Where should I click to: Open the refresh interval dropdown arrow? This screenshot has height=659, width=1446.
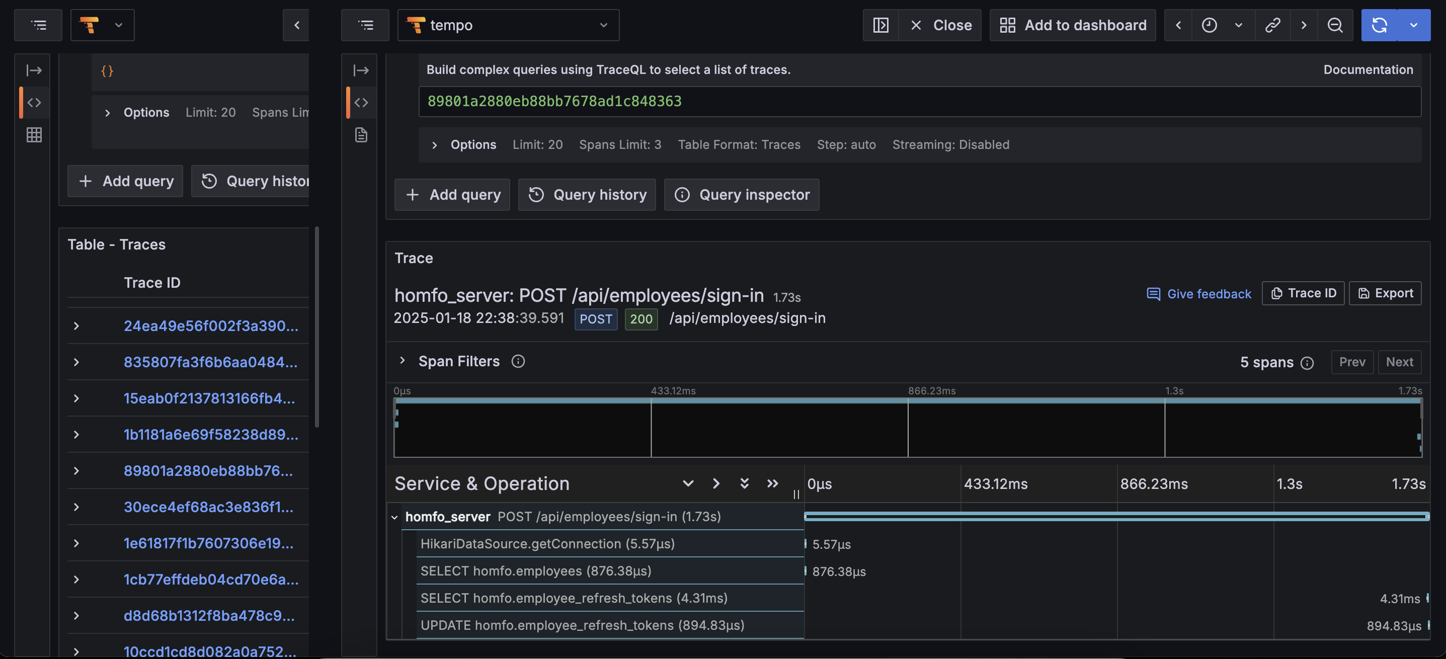[x=1413, y=25]
